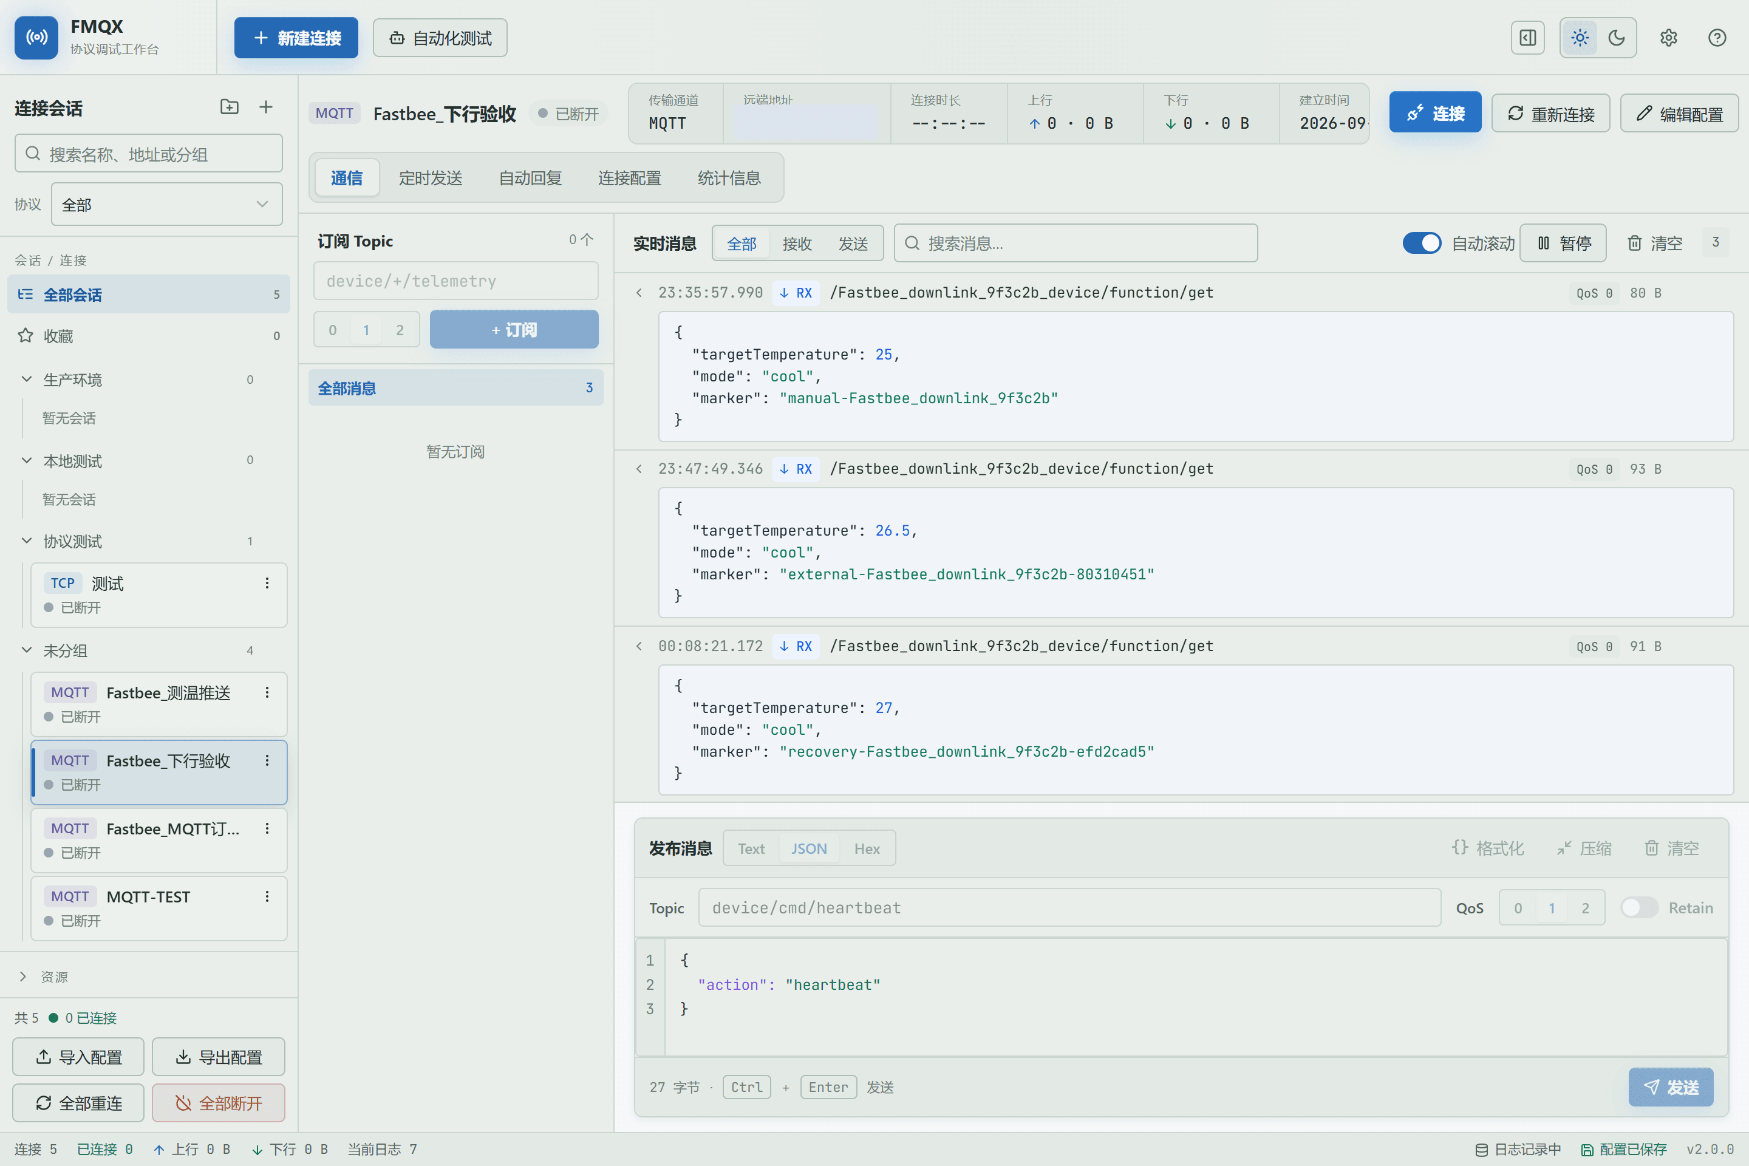Select the Hex payload format
This screenshot has width=1749, height=1166.
point(867,848)
